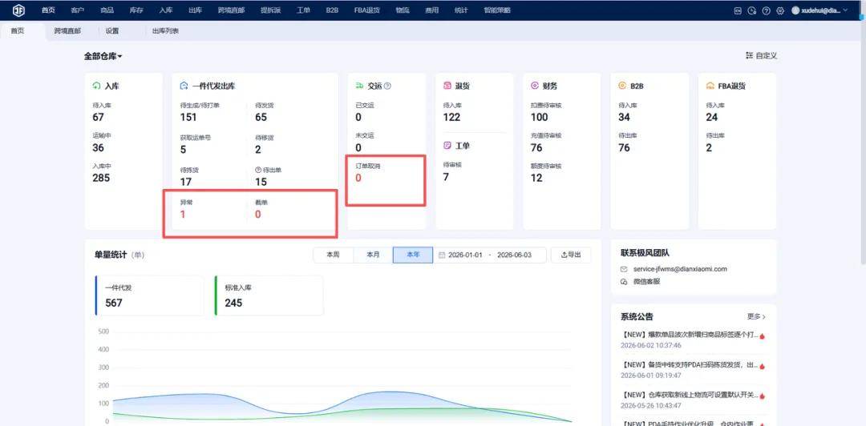Click the 异常 count of 1

click(x=183, y=215)
